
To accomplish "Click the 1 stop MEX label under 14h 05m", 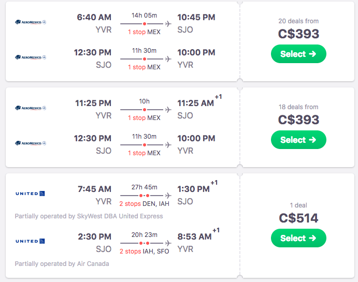I will pyautogui.click(x=144, y=32).
